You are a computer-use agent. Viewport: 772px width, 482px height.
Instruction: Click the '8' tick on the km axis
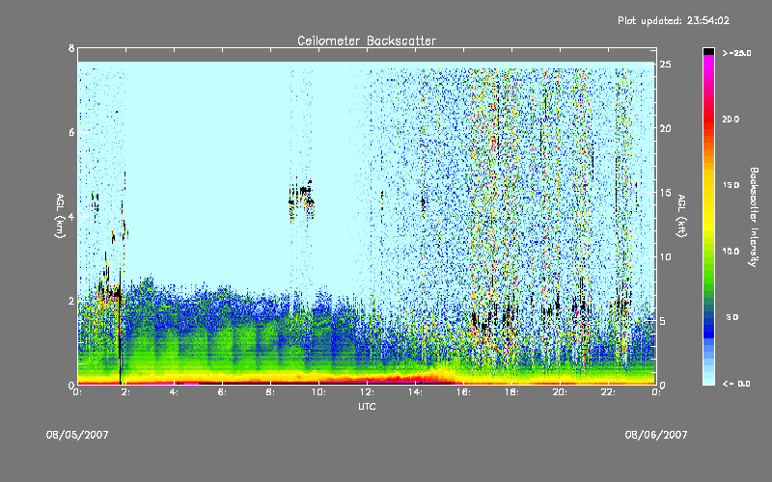[71, 48]
